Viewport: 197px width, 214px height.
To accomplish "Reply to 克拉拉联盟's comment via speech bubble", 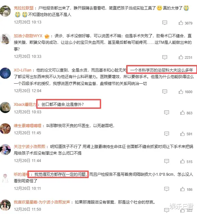I will [165, 23].
